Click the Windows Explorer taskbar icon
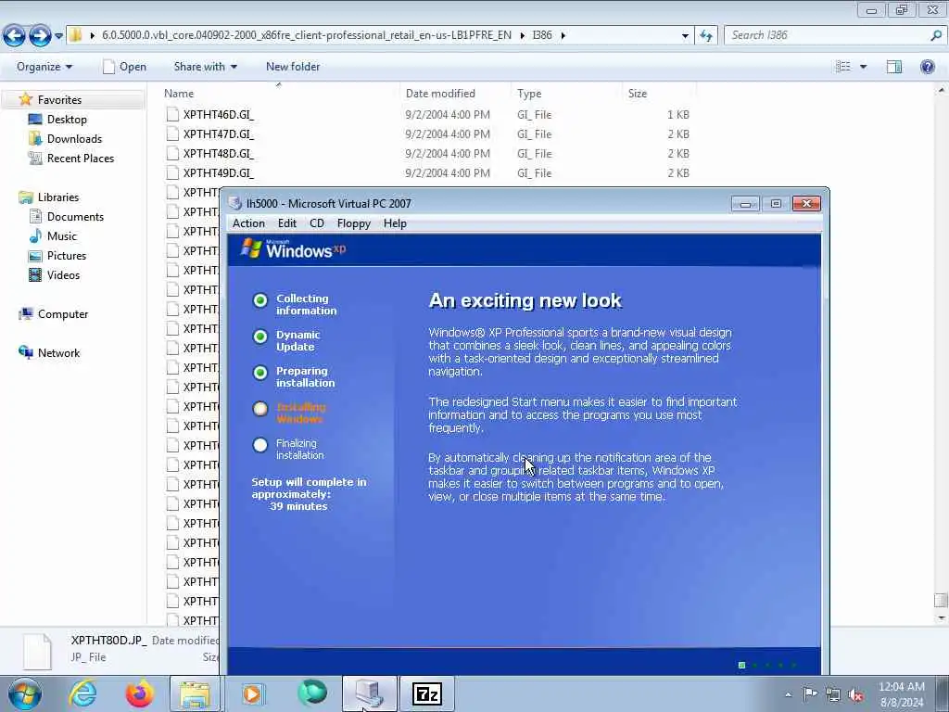The width and height of the screenshot is (949, 712). pos(195,693)
